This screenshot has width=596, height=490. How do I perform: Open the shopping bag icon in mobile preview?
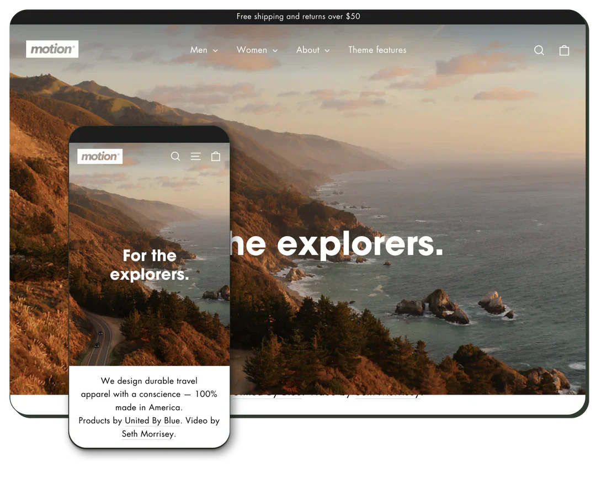(215, 156)
